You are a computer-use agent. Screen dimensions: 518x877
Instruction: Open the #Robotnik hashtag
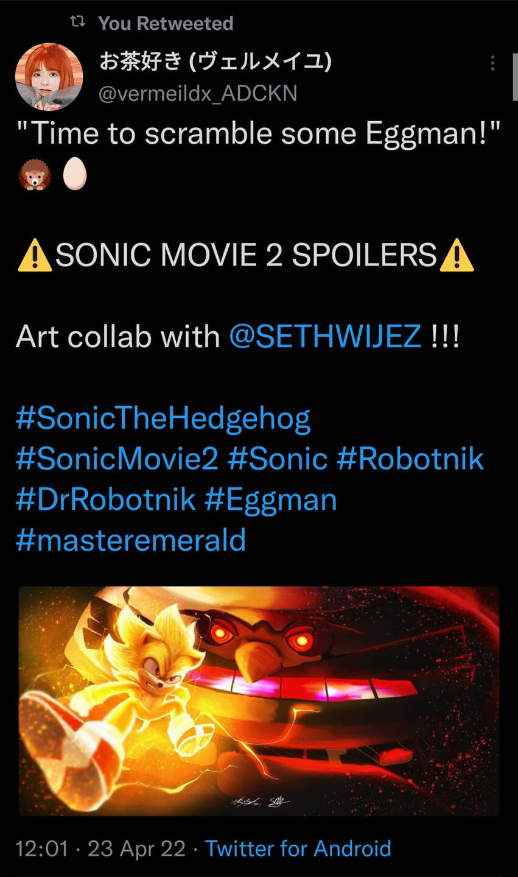410,459
